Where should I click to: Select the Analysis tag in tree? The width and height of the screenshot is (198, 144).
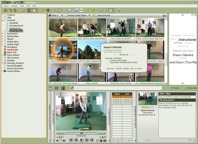point(14,23)
